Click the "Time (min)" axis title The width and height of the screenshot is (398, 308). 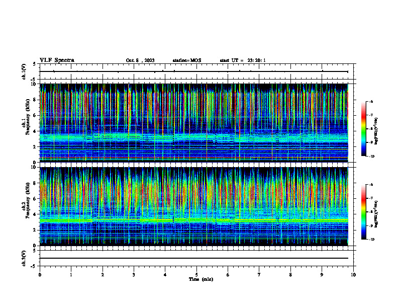click(x=201, y=279)
